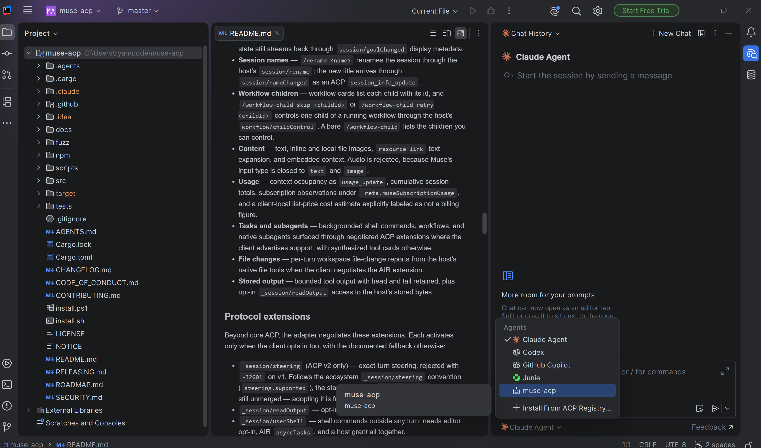Choose Install From ACP Registry

click(x=557, y=408)
